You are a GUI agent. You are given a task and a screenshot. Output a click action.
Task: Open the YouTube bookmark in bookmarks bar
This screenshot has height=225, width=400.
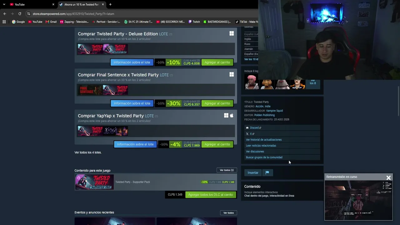(35, 22)
